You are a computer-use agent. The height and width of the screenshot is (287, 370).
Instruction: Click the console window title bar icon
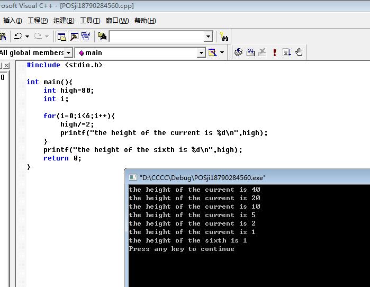click(133, 177)
